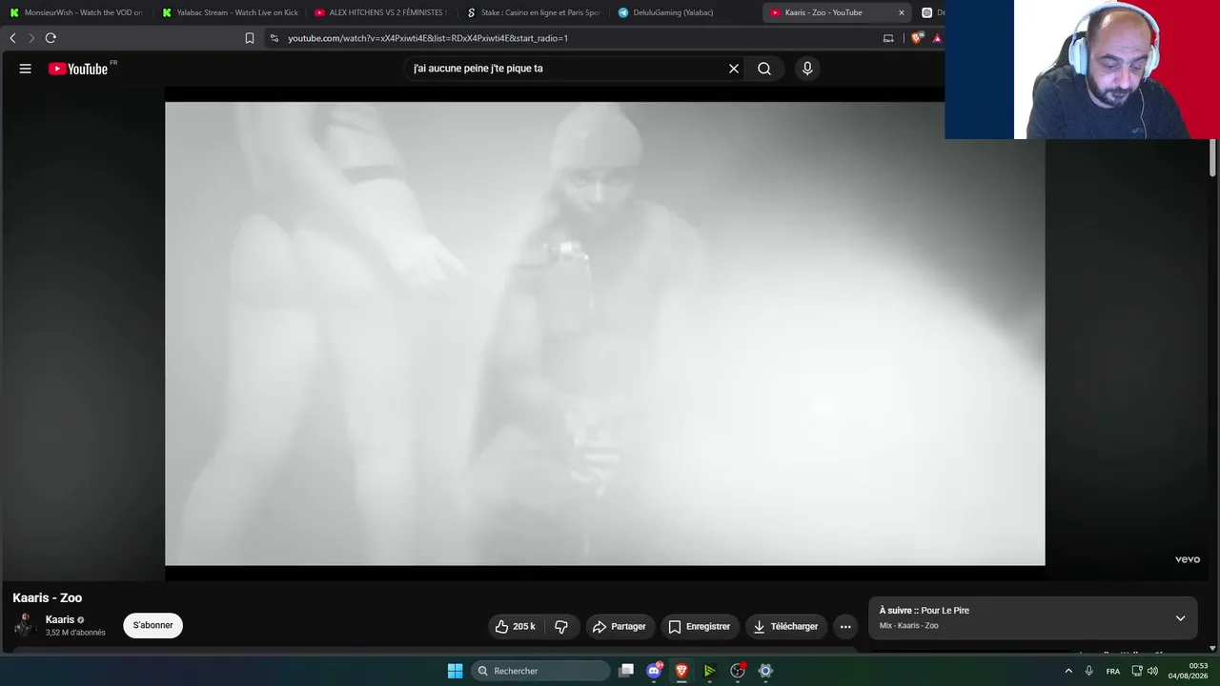Close the Kaaris - Zoo tab
This screenshot has width=1220, height=686.
pos(901,12)
